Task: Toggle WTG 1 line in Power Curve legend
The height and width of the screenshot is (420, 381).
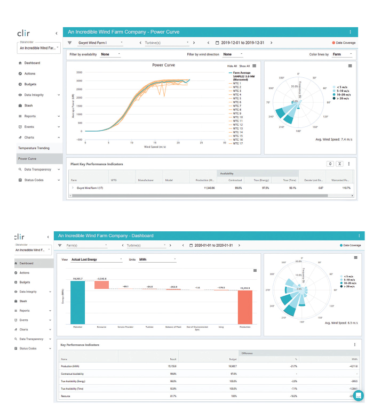Action: coord(235,84)
